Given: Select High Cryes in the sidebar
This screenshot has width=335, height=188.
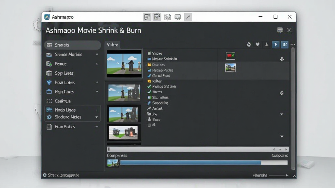Looking at the screenshot, I should [x=72, y=92].
